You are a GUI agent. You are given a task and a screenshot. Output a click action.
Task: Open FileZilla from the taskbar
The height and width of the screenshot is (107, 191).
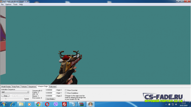[64, 104]
